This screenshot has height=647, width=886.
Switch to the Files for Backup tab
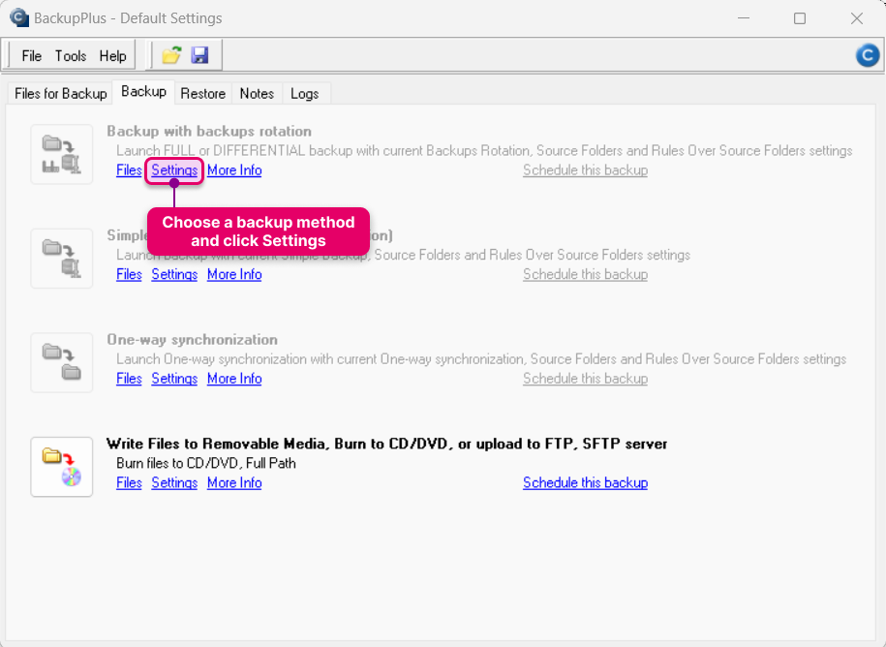60,93
